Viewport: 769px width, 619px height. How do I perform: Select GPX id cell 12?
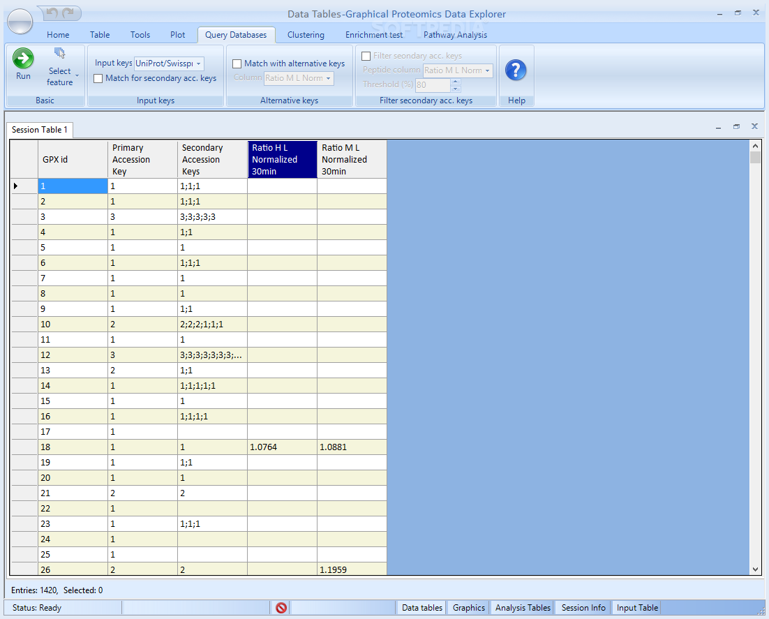(73, 355)
